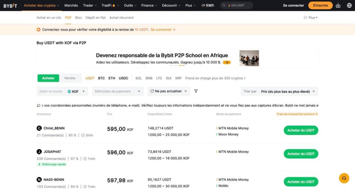Open the Trier par sort dropdown
Viewport: 355px width, 189px height.
(x=279, y=92)
